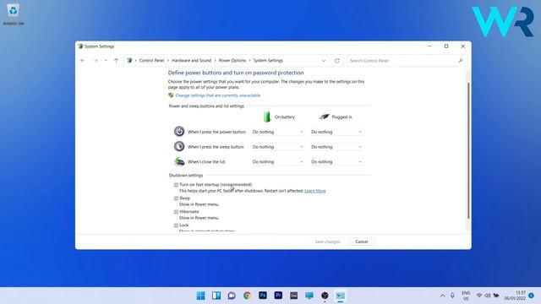The image size is (541, 304).
Task: Open the Windows Start menu
Action: [x=200, y=296]
